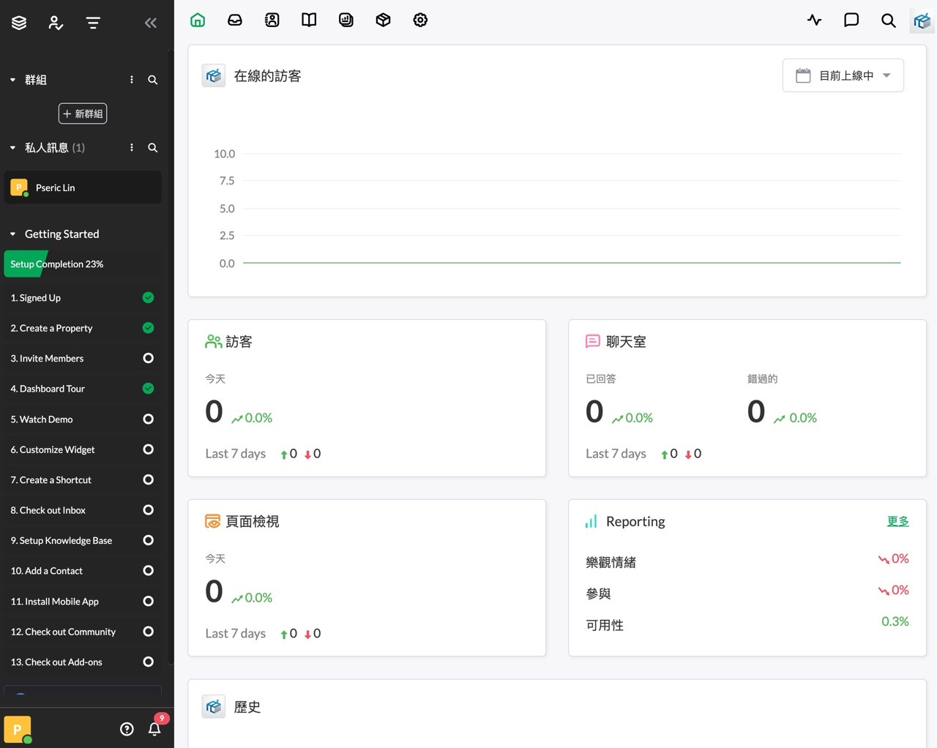Viewport: 937px width, 748px height.
Task: Collapse the sidebar with double chevron
Action: pyautogui.click(x=151, y=23)
